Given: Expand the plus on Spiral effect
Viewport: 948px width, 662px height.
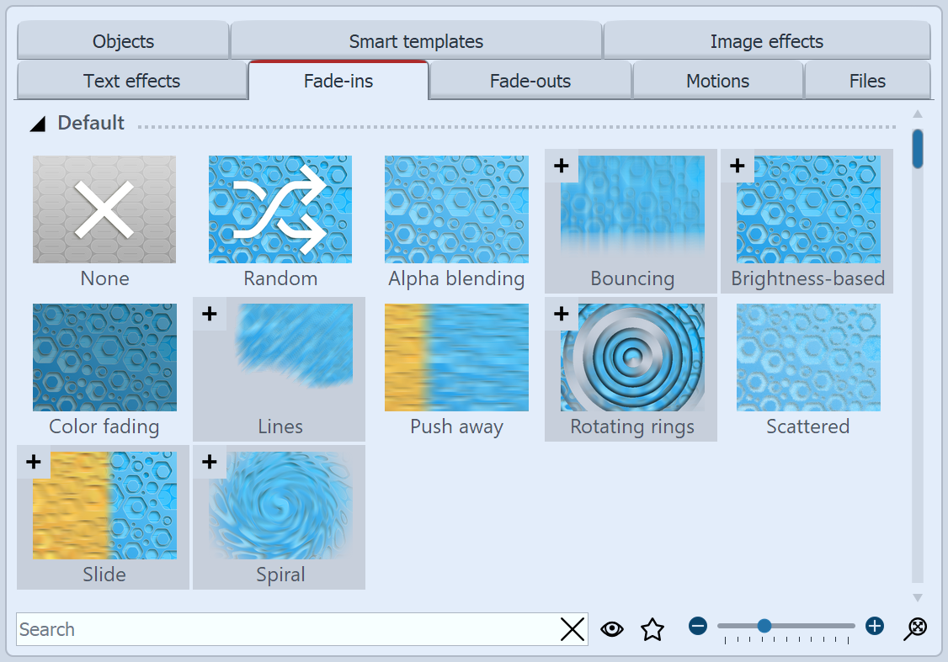Looking at the screenshot, I should [210, 462].
